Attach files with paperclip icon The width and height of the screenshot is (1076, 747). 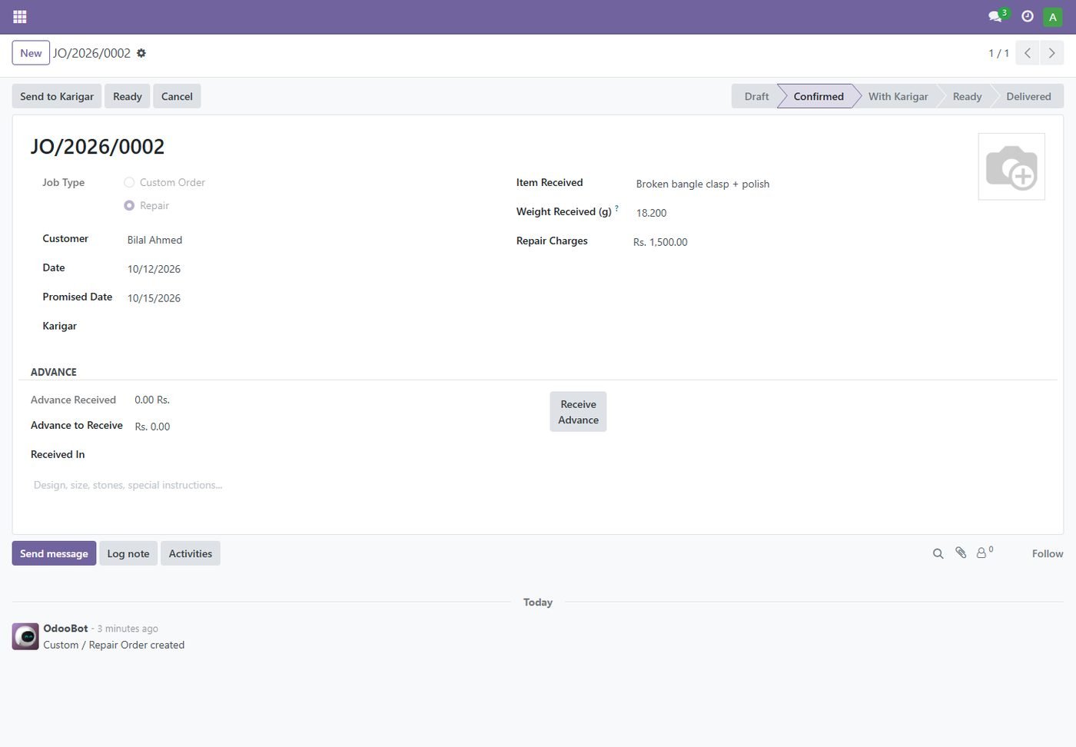961,553
